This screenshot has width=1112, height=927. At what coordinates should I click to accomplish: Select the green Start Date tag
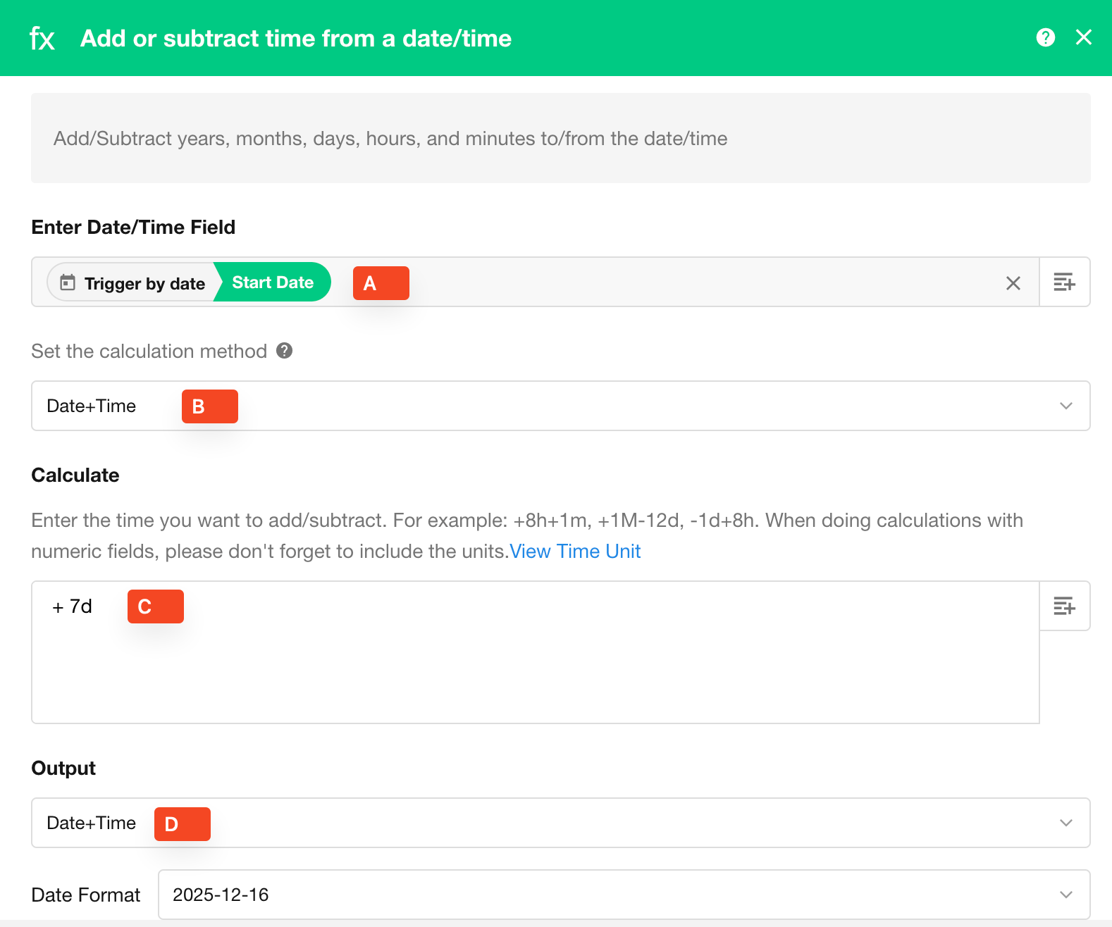point(273,282)
